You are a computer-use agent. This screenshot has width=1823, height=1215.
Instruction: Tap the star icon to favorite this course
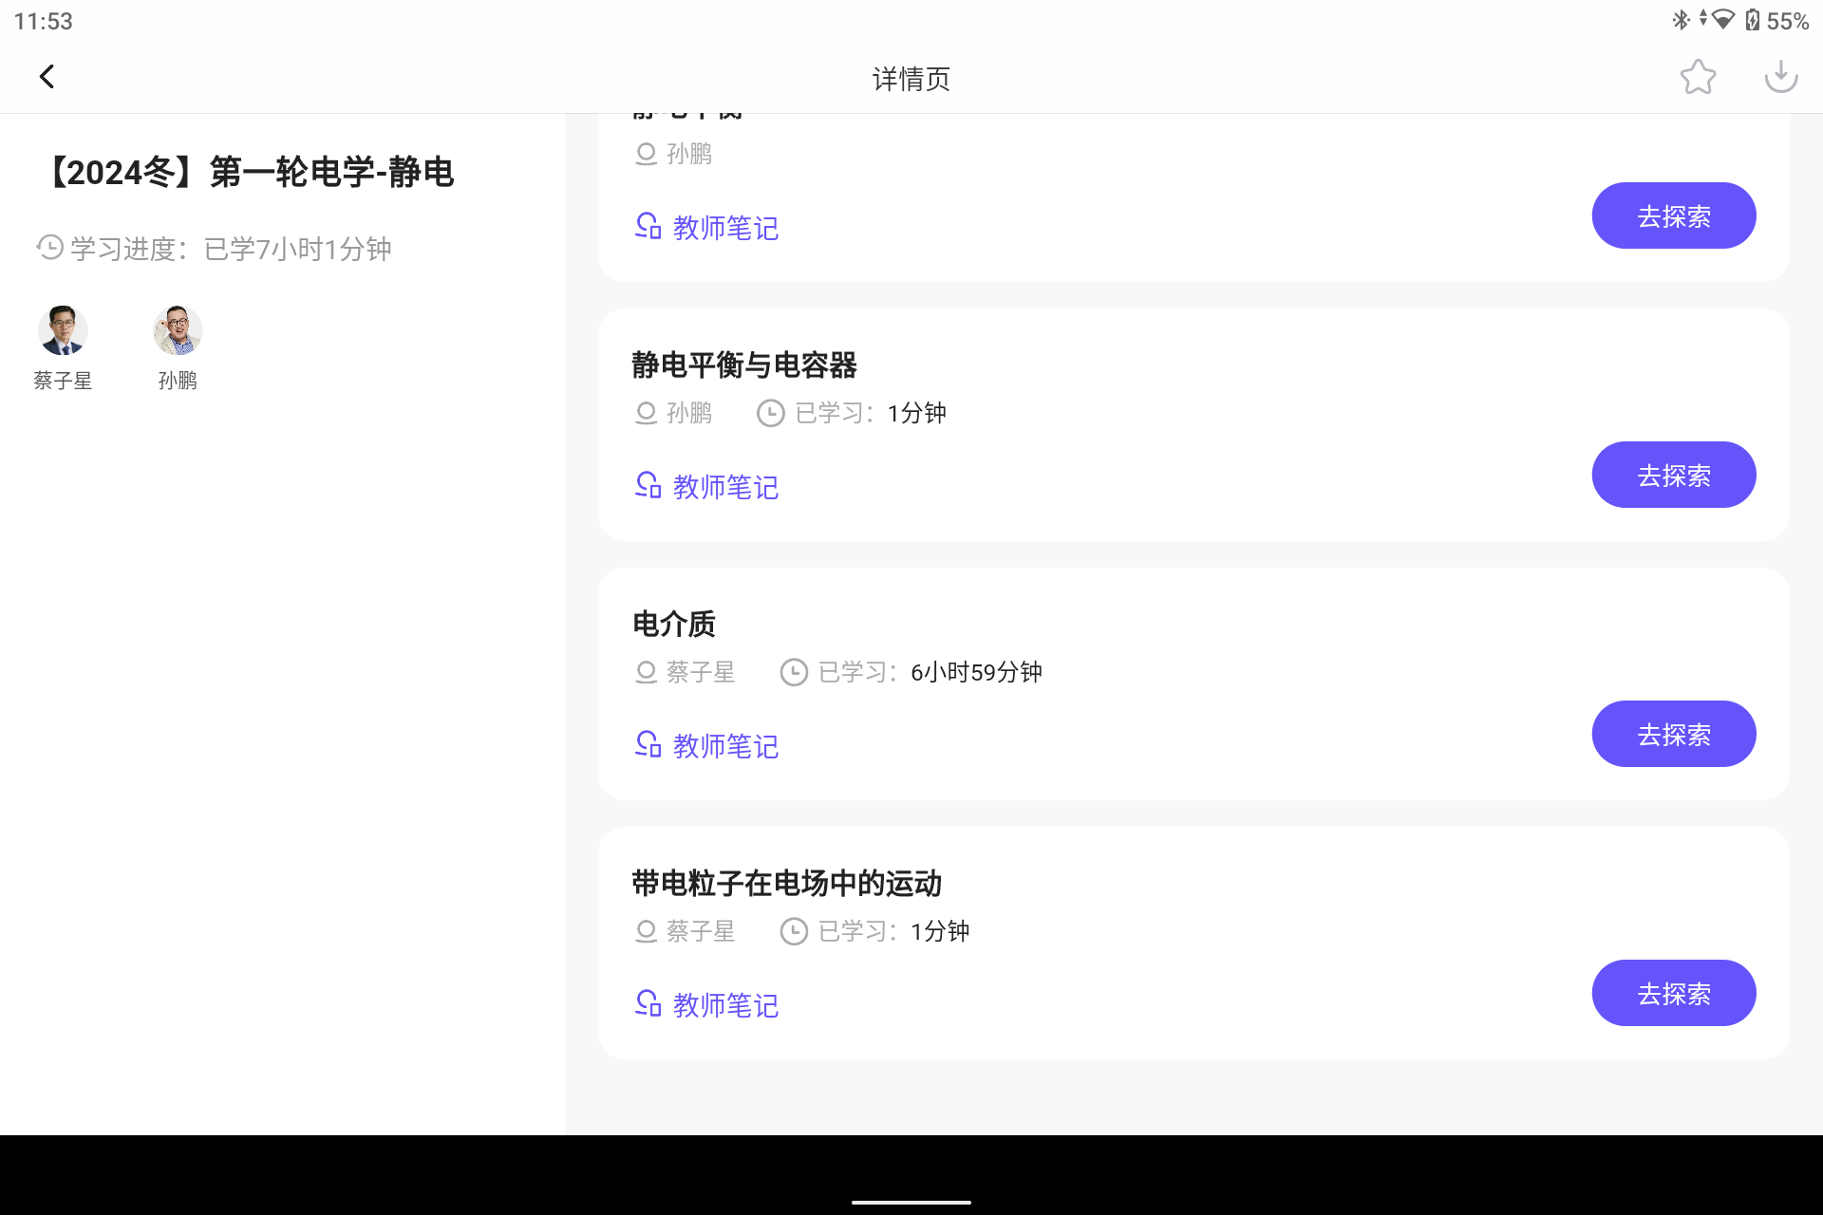point(1699,76)
